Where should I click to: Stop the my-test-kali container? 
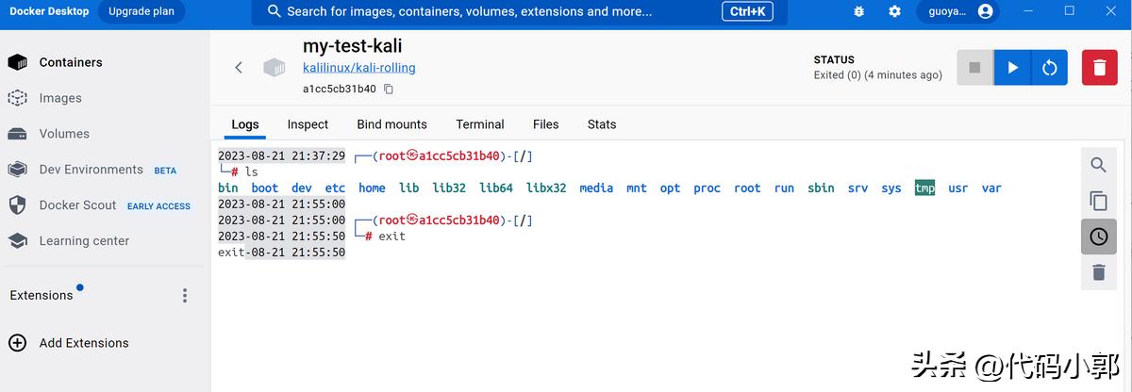pyautogui.click(x=975, y=68)
